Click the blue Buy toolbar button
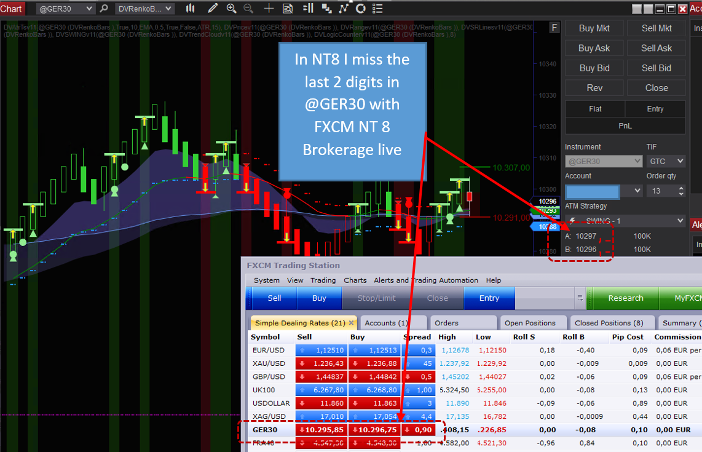702x452 pixels. pyautogui.click(x=319, y=298)
